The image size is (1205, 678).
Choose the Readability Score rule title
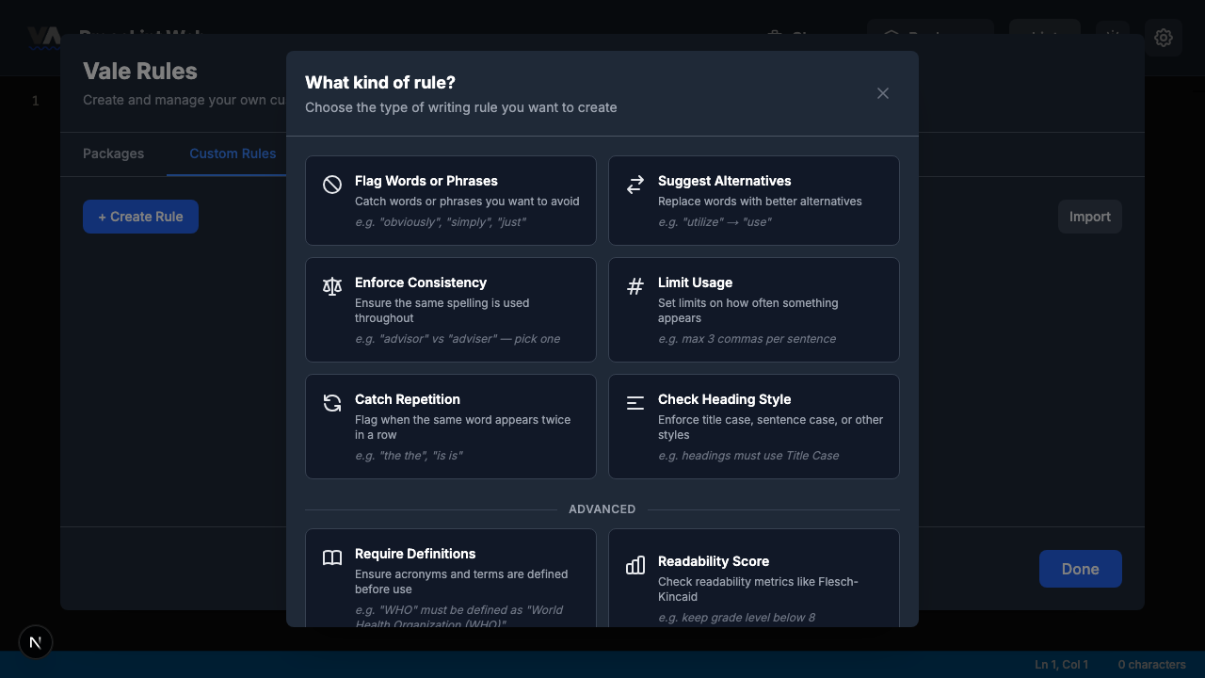tap(713, 561)
